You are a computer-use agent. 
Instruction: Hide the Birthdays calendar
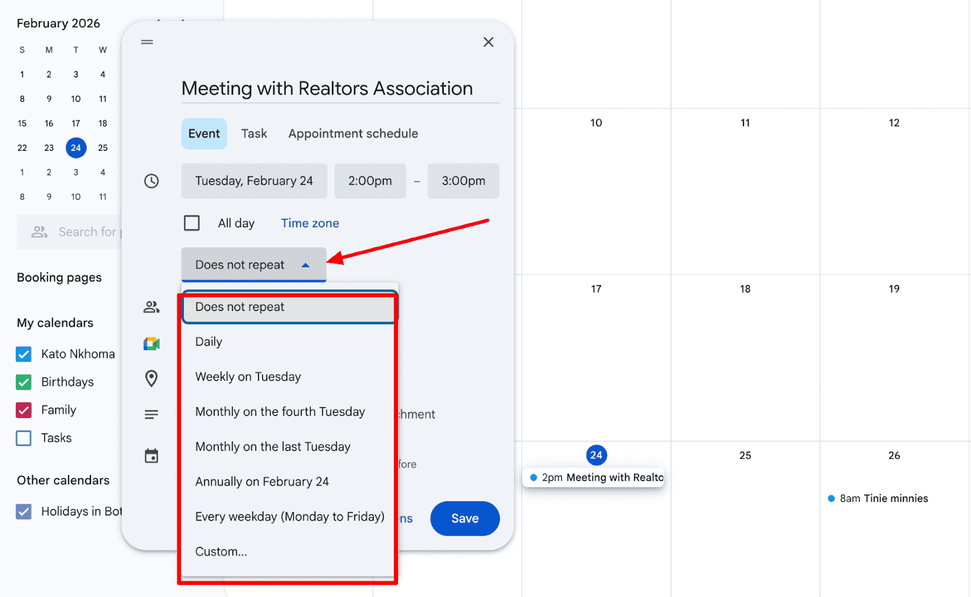coord(23,382)
